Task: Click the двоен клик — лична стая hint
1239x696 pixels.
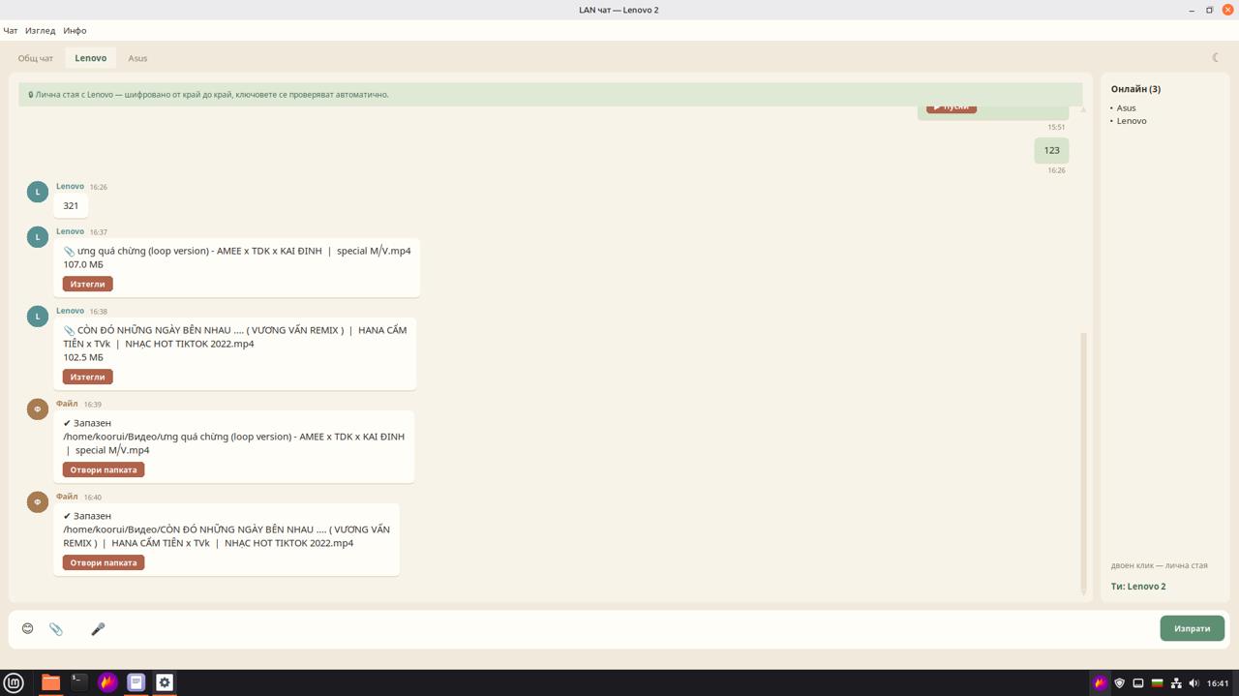Action: coord(1160,565)
